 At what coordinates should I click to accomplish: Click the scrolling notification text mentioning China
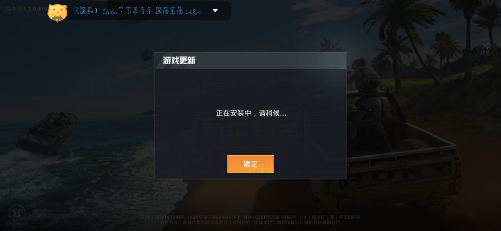pyautogui.click(x=152, y=11)
